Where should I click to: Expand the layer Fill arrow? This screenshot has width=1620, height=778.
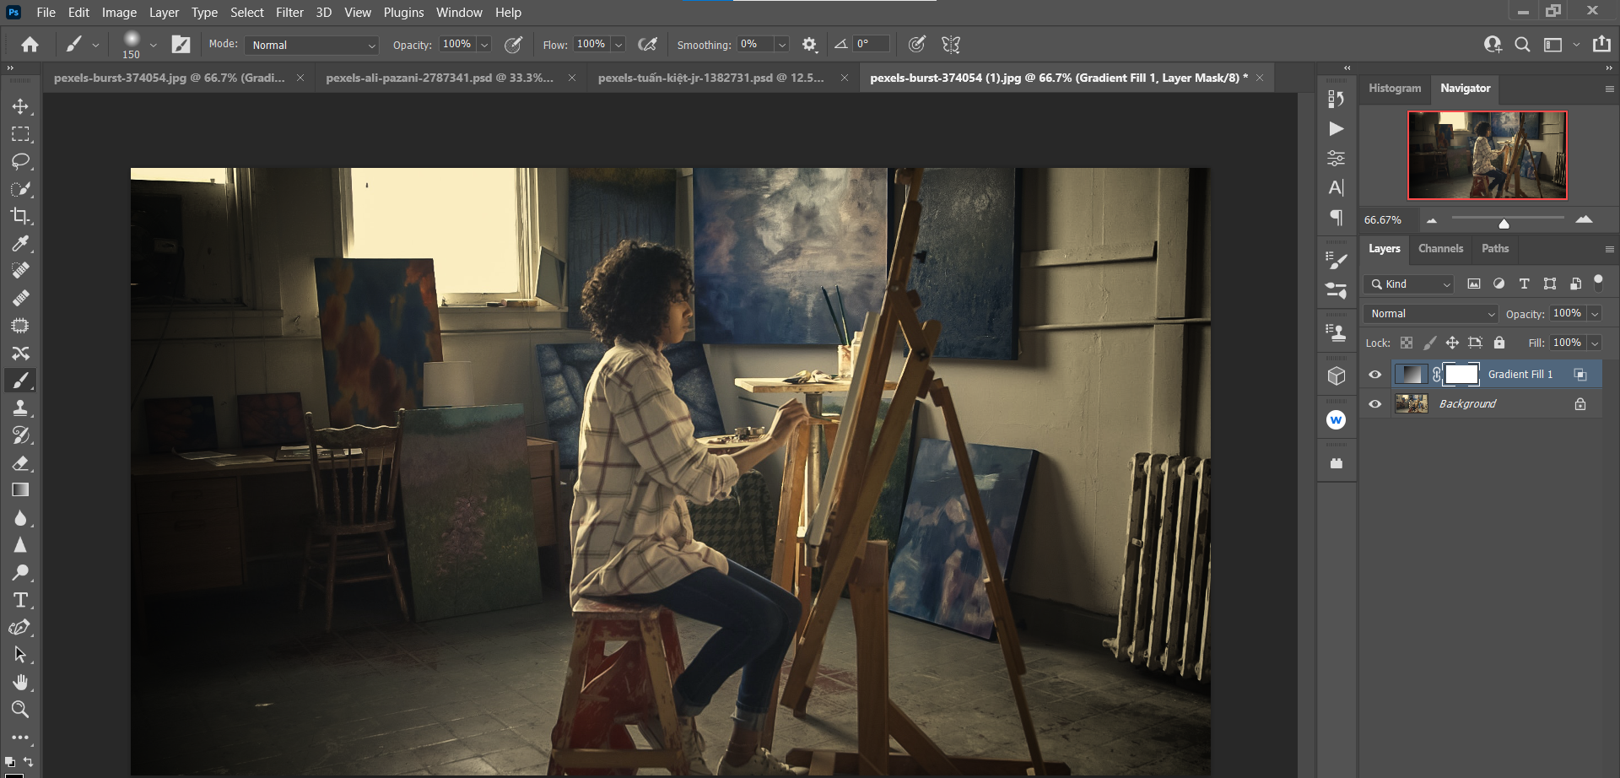point(1595,343)
